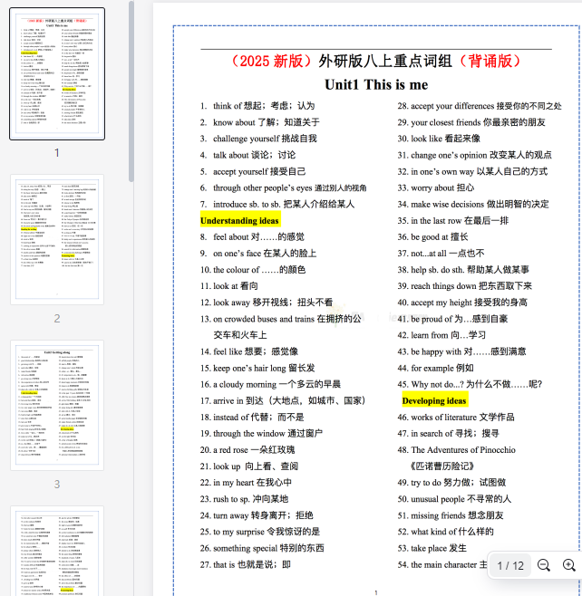Open the page 2 thumbnail

(56, 239)
